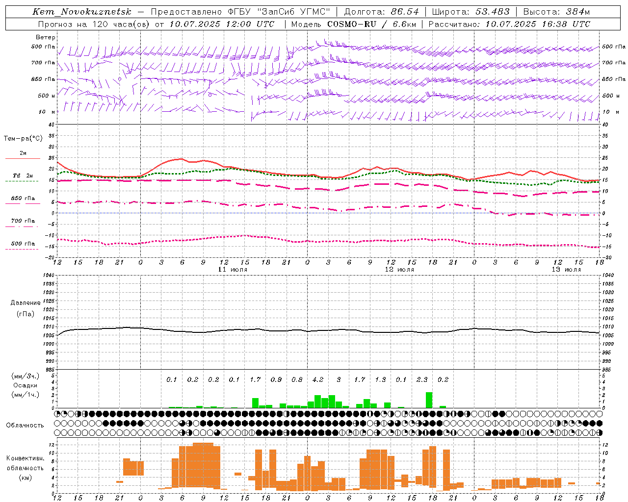The width and height of the screenshot is (628, 502).
Task: Click the 'Высота: 384м' header value
Action: (x=556, y=12)
